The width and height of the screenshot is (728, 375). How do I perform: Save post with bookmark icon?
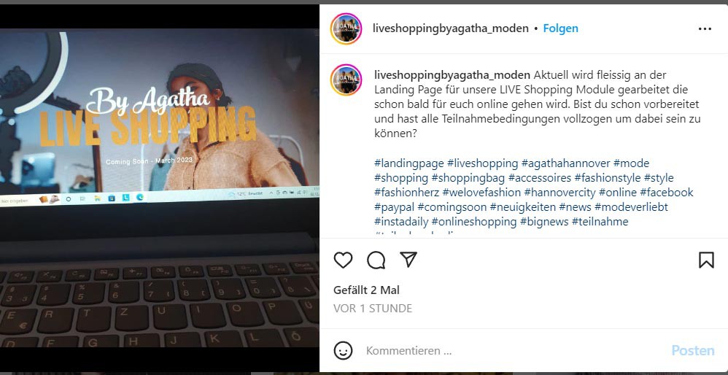tap(706, 260)
